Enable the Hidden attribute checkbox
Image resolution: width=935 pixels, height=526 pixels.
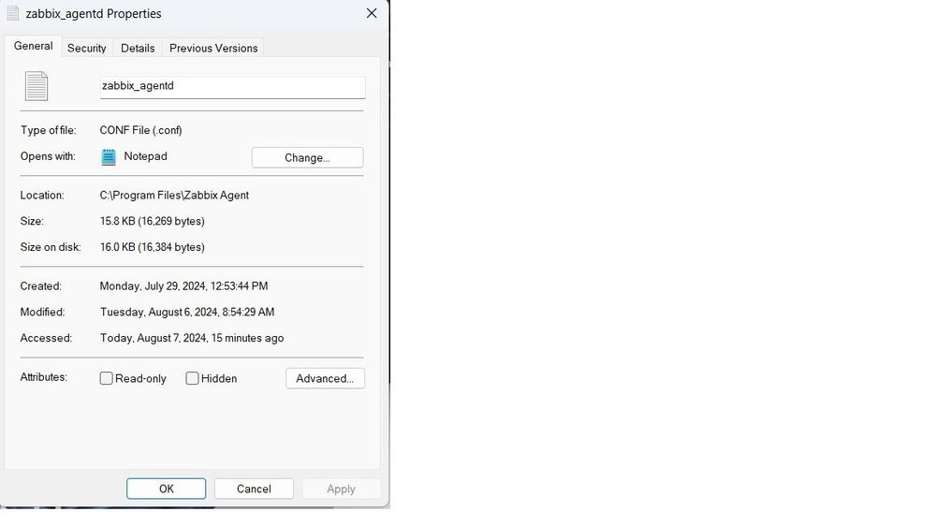[192, 378]
